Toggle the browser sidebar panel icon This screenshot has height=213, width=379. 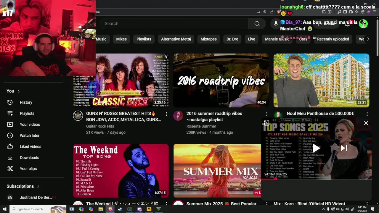pos(345,12)
